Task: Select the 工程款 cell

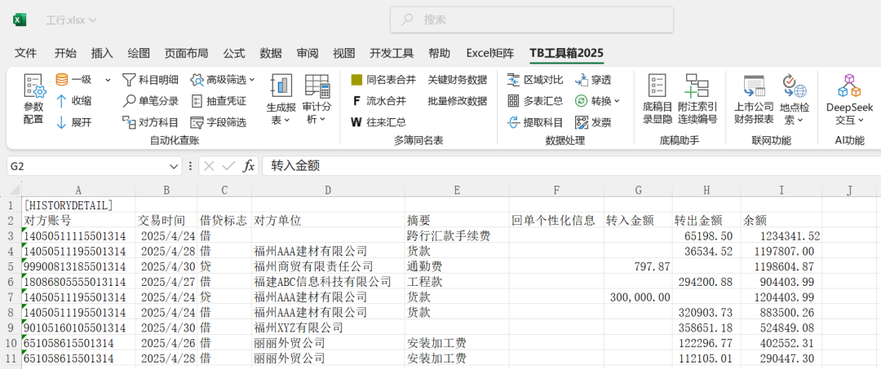Action: 457,282
